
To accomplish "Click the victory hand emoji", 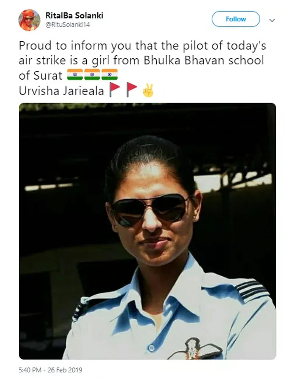I will (x=148, y=90).
